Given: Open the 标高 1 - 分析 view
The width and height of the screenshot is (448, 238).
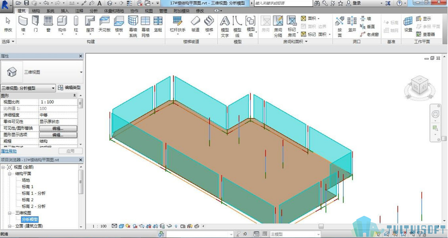Looking at the screenshot, I should [x=34, y=193].
